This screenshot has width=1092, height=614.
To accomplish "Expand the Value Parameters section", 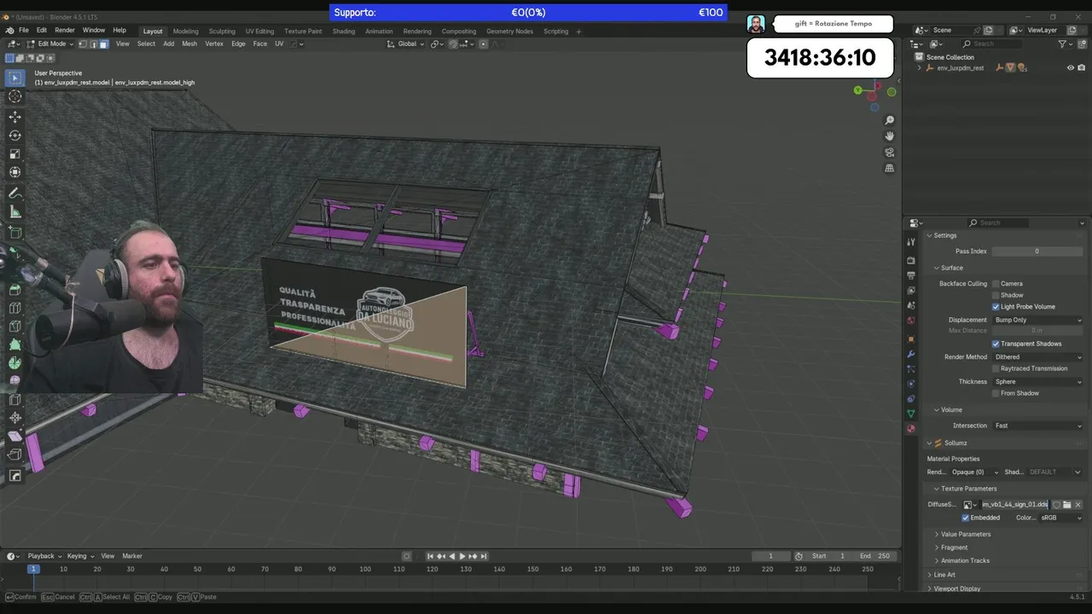I will click(965, 535).
